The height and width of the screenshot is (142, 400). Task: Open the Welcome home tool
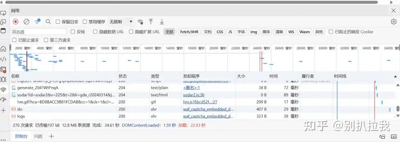(3, 49)
